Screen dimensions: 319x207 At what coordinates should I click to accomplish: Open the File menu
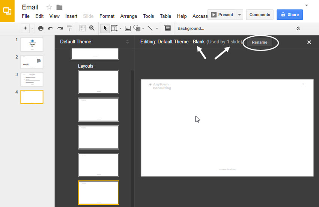tap(26, 16)
